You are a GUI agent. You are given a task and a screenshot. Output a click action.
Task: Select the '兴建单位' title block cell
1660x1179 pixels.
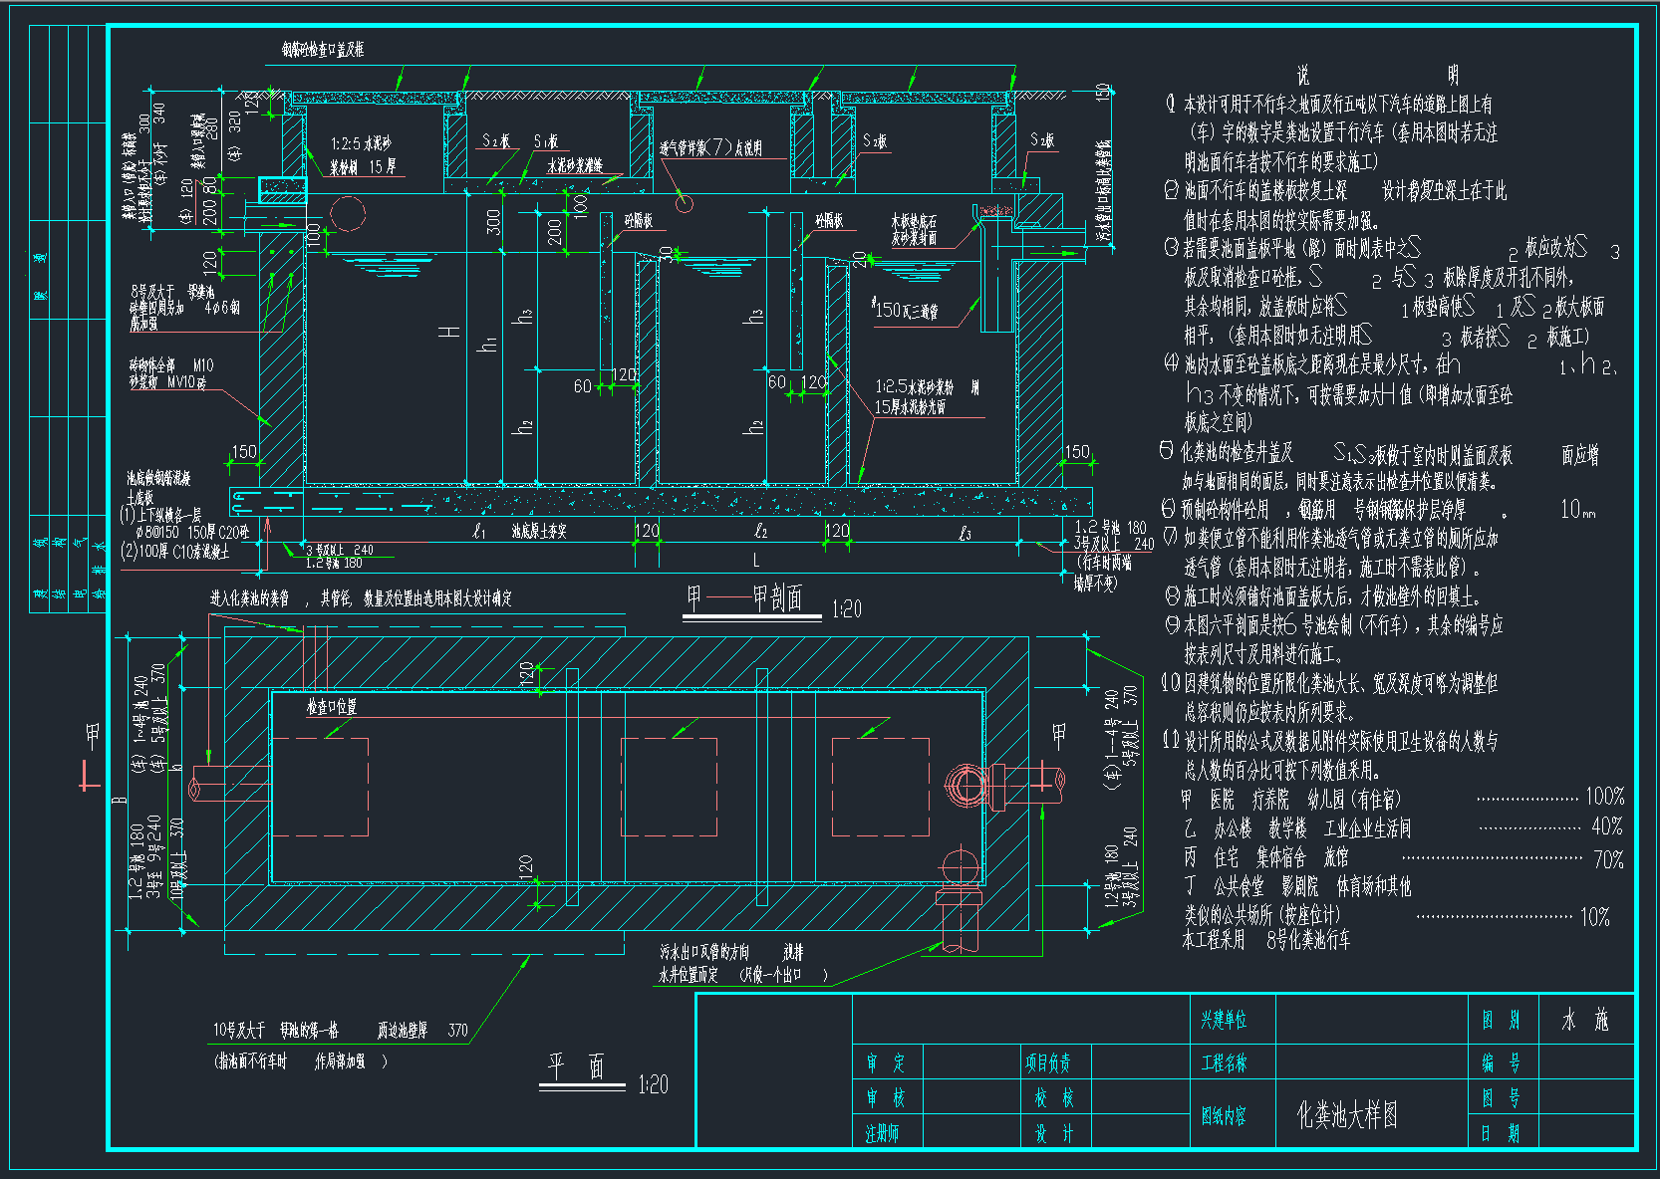(1224, 1020)
